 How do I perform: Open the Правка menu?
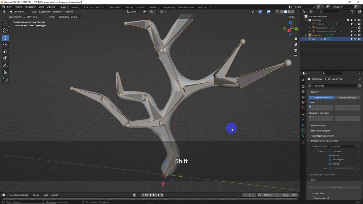pos(18,7)
